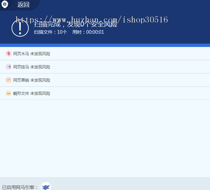Image resolution: width=210 pixels, height=190 pixels.
Task: Click the 扫描文件：10个 text
Action: tap(51, 32)
